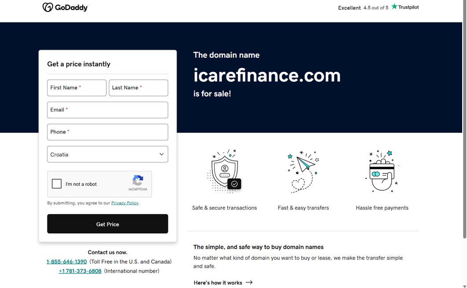Click the safe & secure shield illustration
Image resolution: width=467 pixels, height=288 pixels.
click(225, 171)
